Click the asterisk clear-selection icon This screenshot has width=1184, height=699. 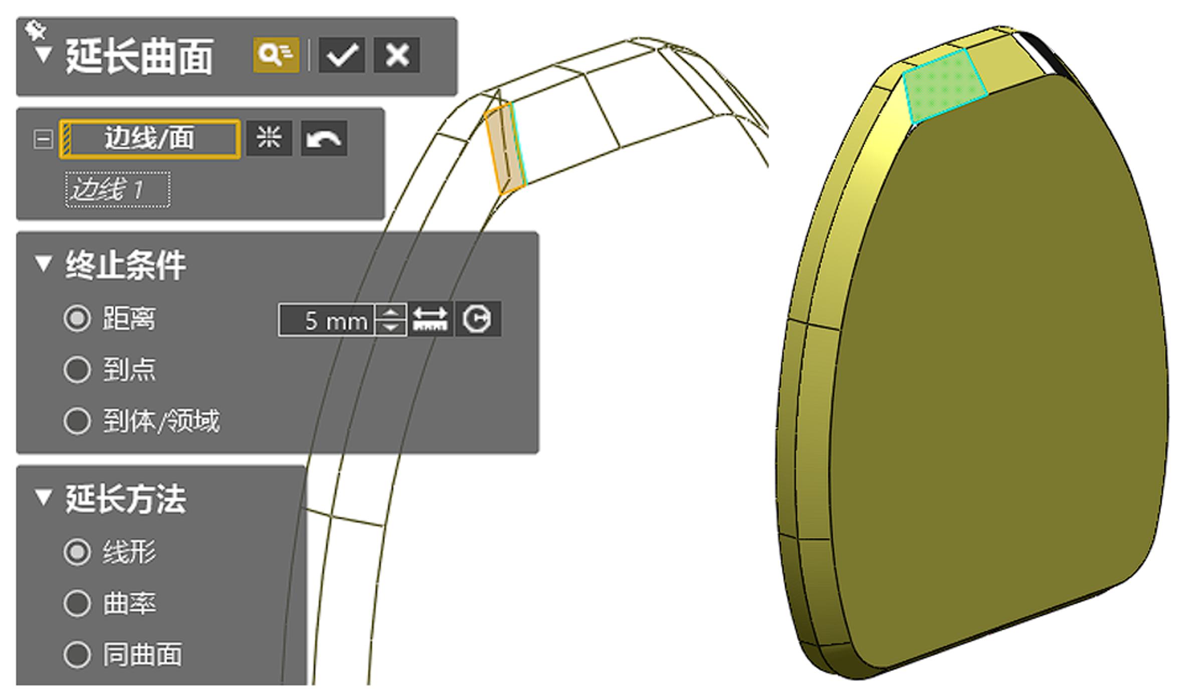point(269,139)
